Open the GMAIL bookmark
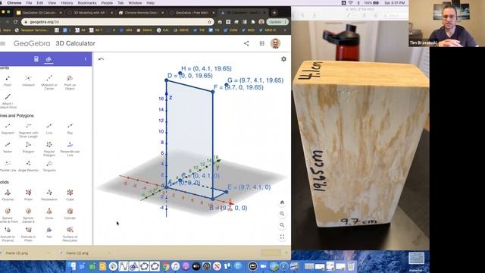 pyautogui.click(x=145, y=30)
